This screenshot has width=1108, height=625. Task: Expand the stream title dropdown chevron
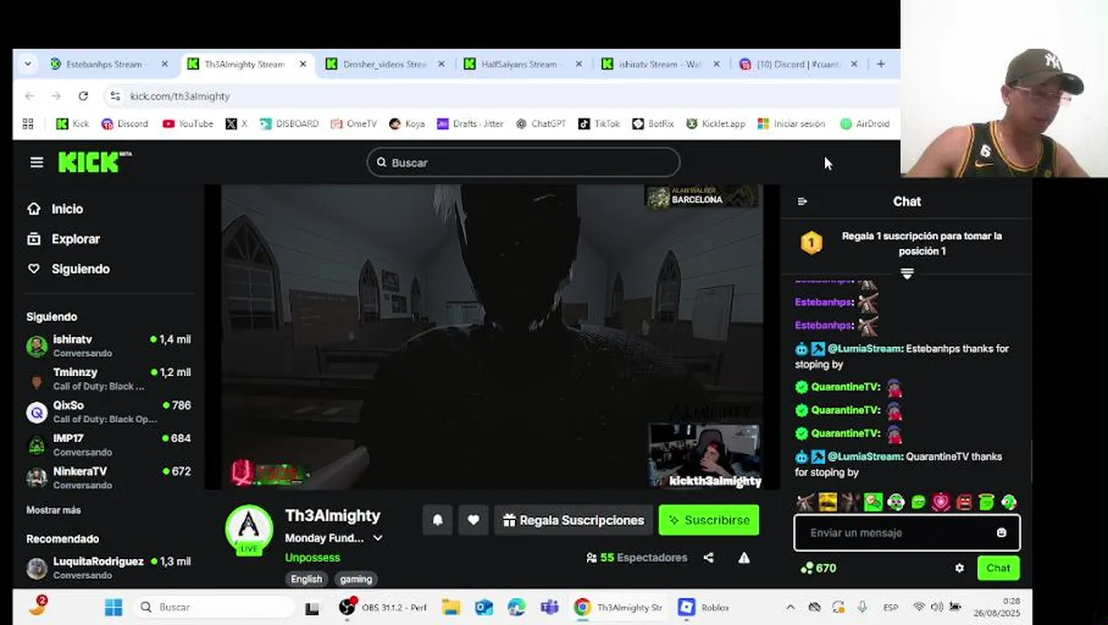coord(378,538)
